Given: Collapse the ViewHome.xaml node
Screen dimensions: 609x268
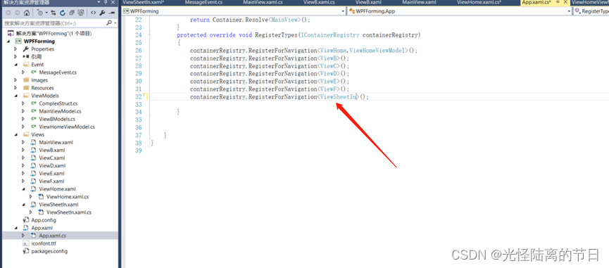Looking at the screenshot, I should [23, 189].
